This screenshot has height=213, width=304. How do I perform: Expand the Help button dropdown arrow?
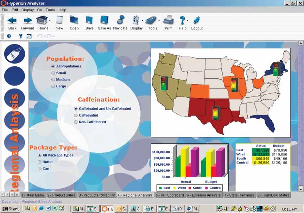[188, 20]
